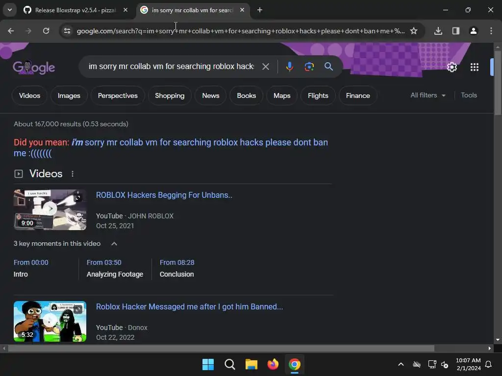
Task: Click the network display tray icon
Action: coord(432,364)
